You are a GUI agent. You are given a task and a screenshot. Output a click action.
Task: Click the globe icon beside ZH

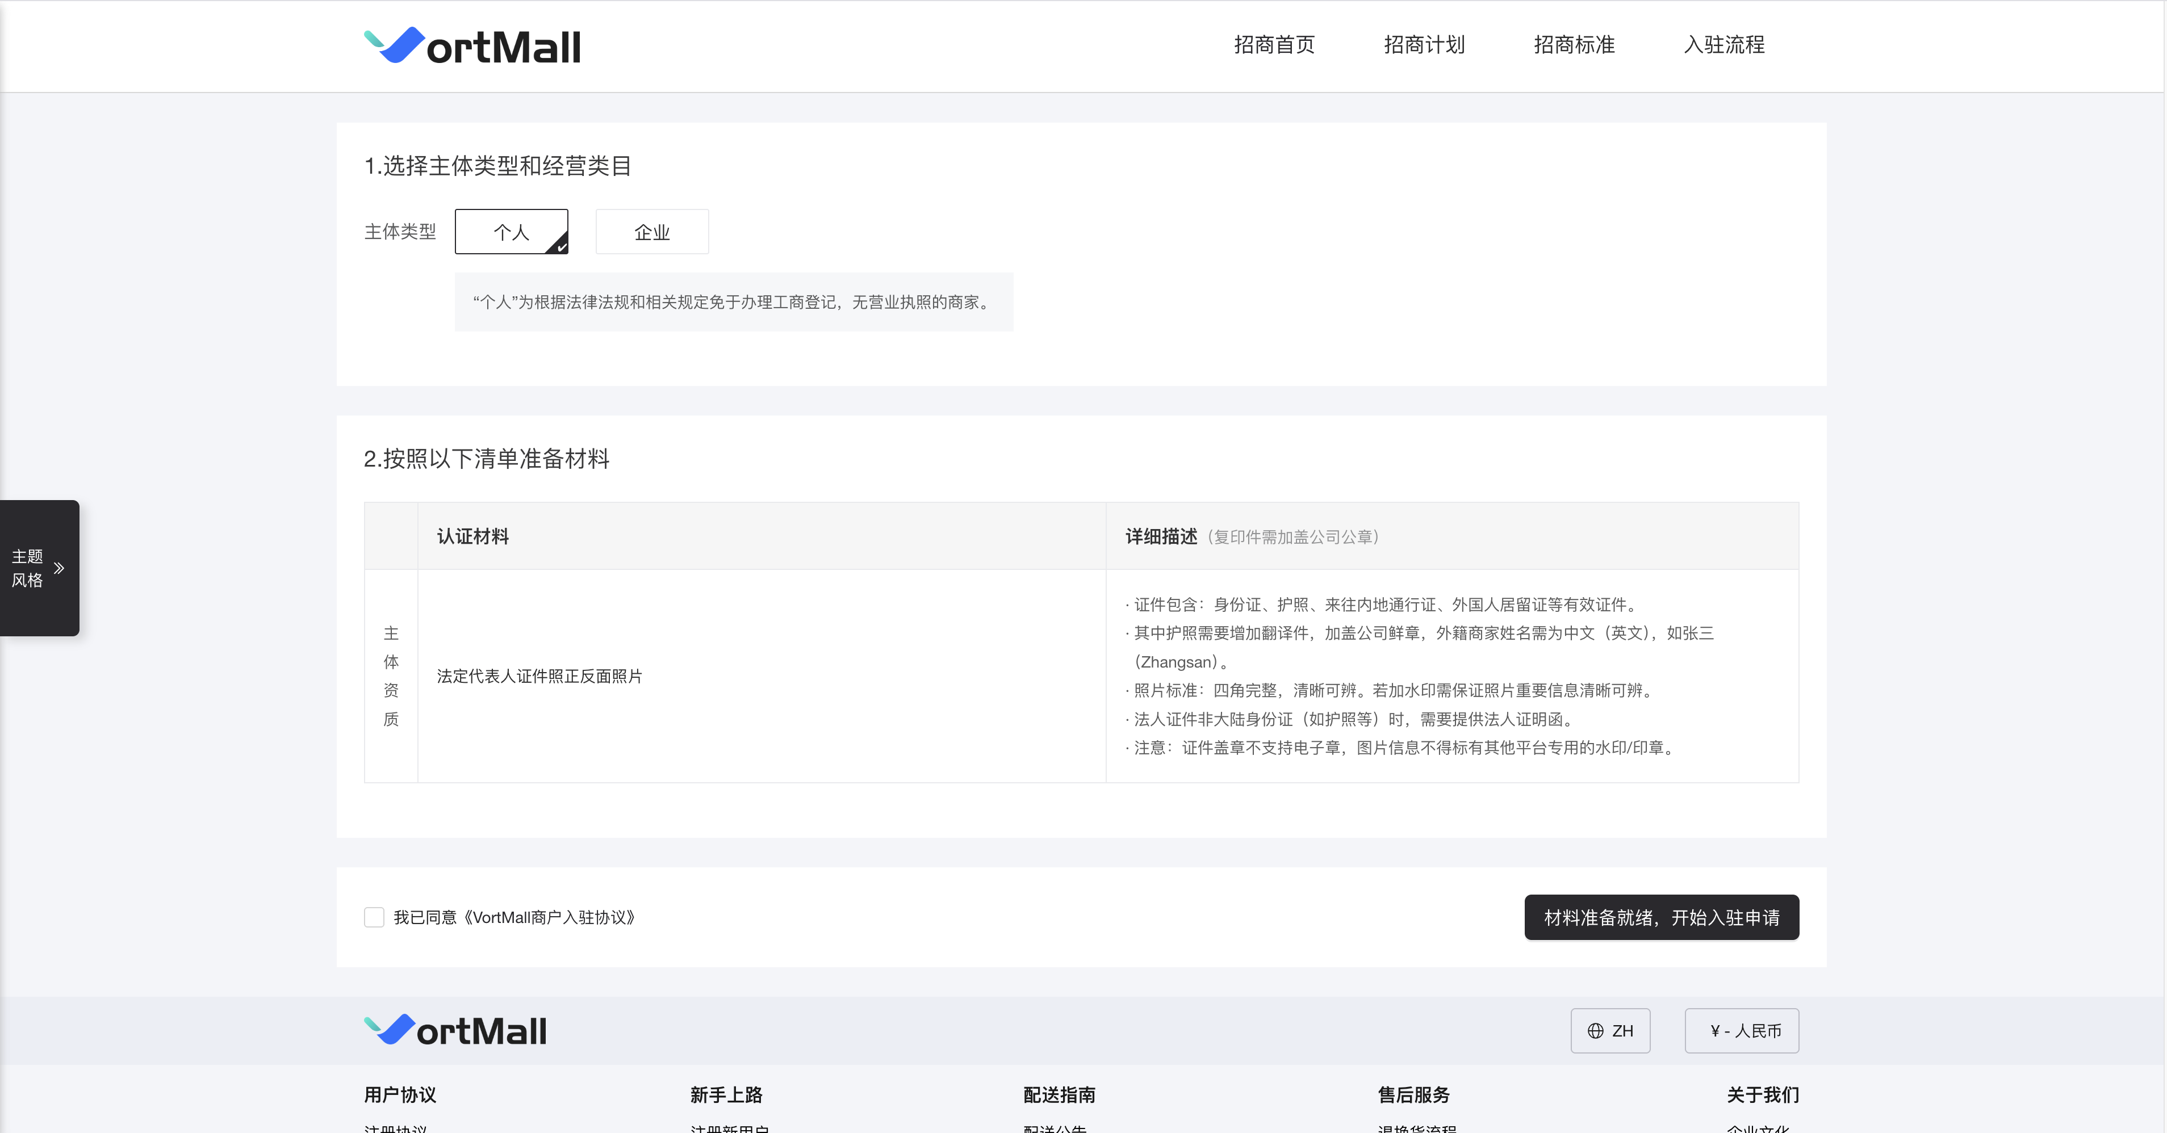point(1595,1031)
